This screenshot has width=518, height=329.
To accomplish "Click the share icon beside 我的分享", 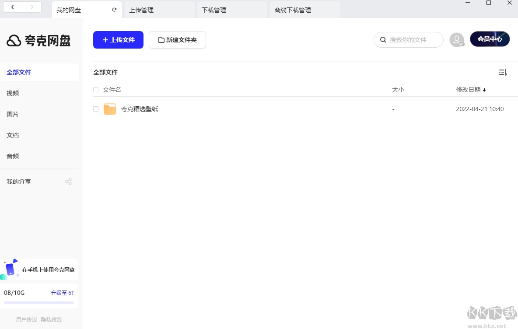I will pyautogui.click(x=68, y=181).
